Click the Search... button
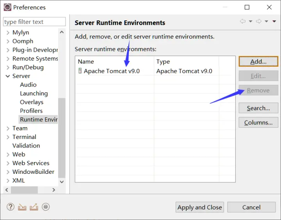Screen dimensions: 281x220 coord(258,108)
